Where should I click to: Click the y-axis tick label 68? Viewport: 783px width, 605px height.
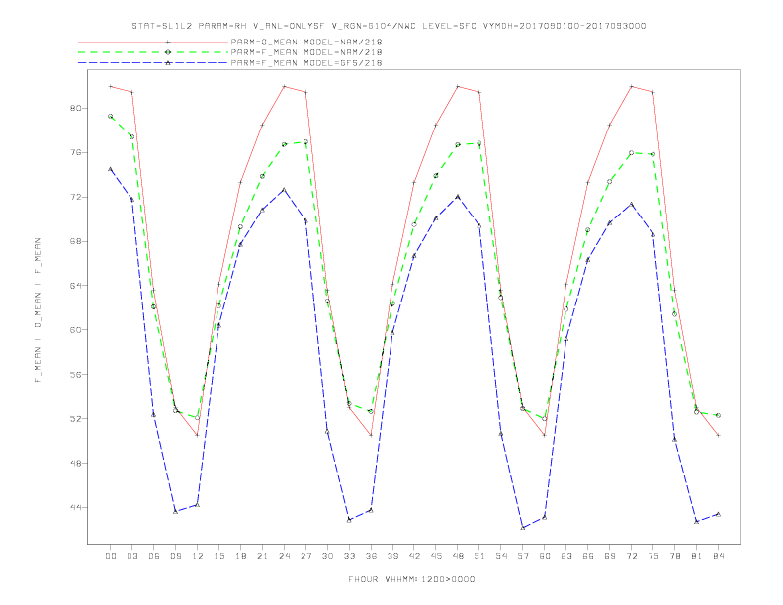click(75, 241)
